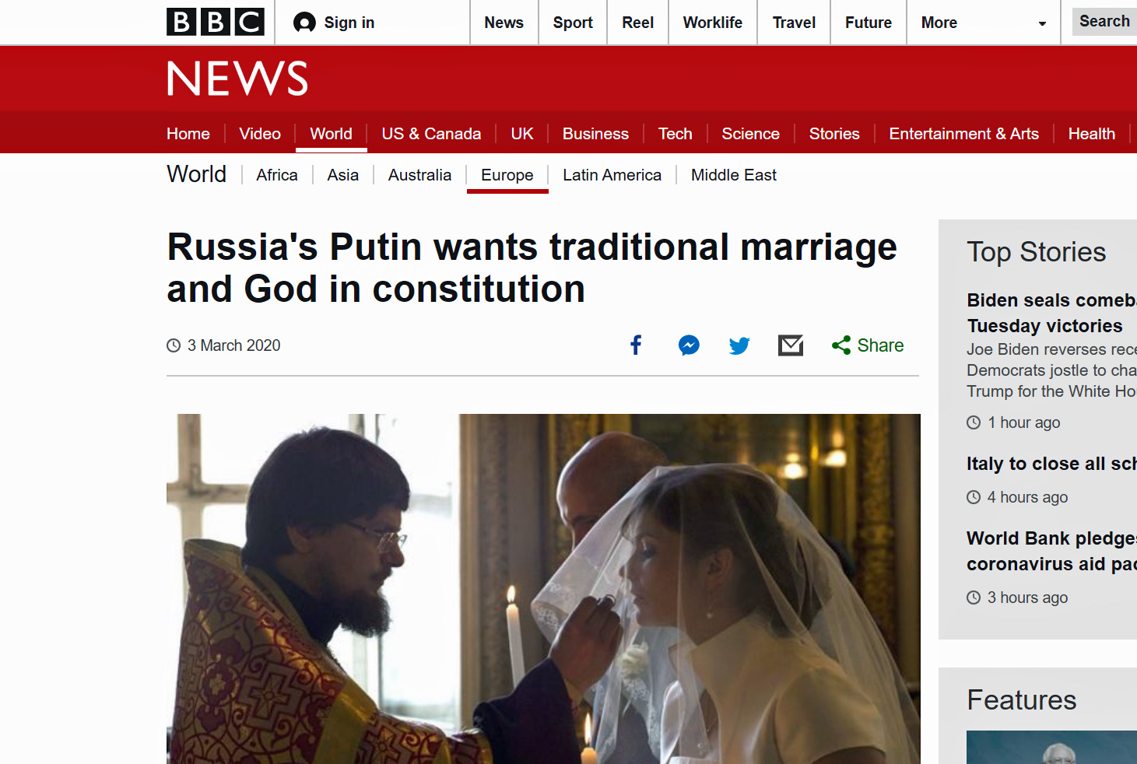This screenshot has width=1137, height=764.
Task: Open World Bank coronavirus aid story
Action: (1051, 551)
